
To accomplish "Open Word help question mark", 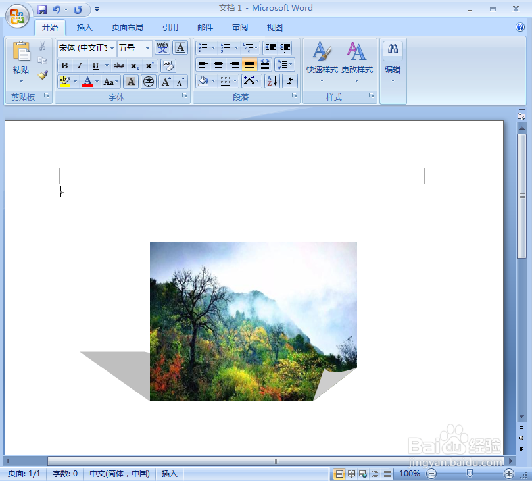I will [x=520, y=27].
